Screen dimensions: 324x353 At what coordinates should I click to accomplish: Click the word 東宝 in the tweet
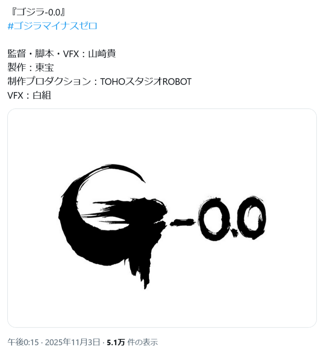pos(44,67)
